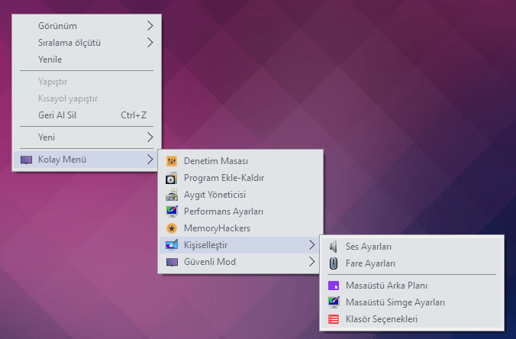The image size is (516, 339).
Task: Click the Kişiselleştir pen-and-screen icon
Action: pyautogui.click(x=172, y=245)
